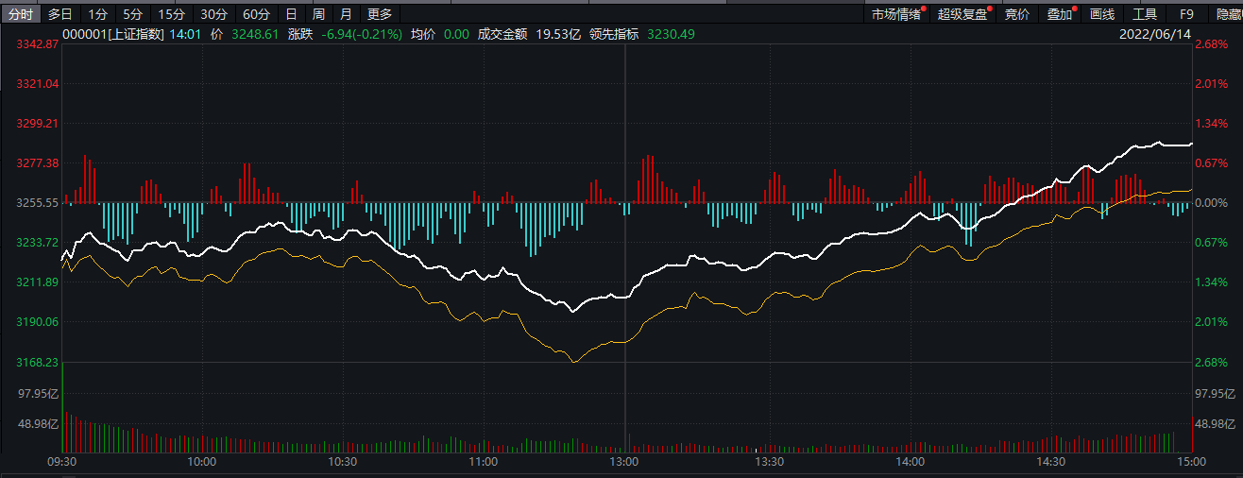The width and height of the screenshot is (1243, 478).
Task: Click the 10:30 time axis marker
Action: tap(343, 463)
